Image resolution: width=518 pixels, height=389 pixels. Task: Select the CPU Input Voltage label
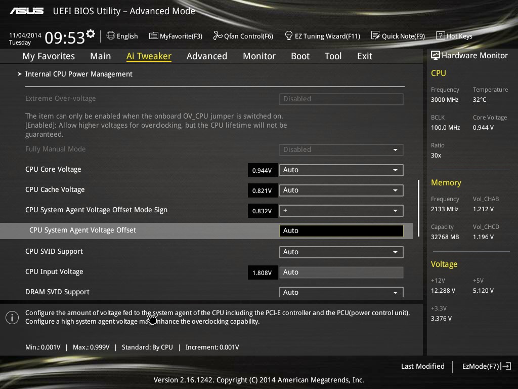pos(54,271)
